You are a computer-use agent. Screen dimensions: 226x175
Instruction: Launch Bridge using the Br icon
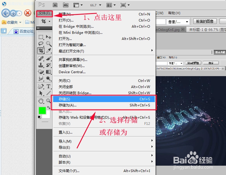[55, 5]
